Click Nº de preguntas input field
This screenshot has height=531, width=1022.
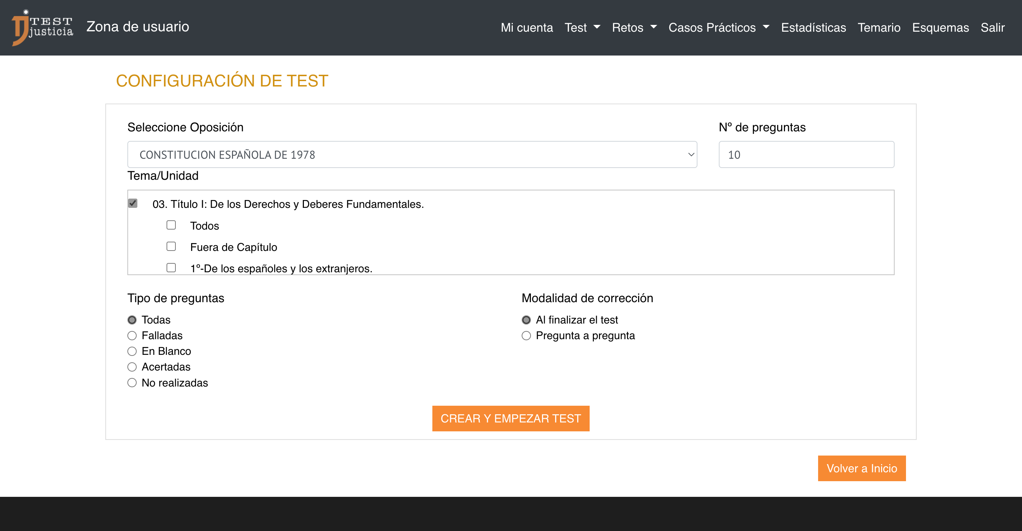pos(806,154)
